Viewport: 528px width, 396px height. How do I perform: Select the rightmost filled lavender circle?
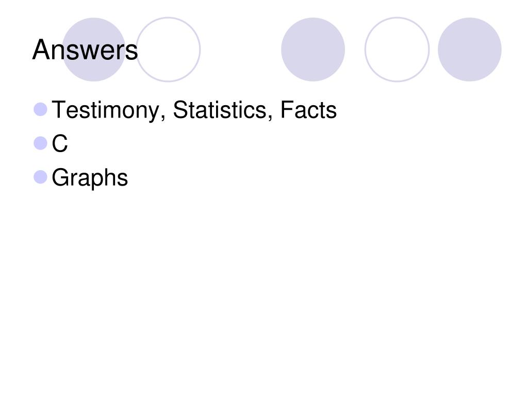[x=469, y=49]
